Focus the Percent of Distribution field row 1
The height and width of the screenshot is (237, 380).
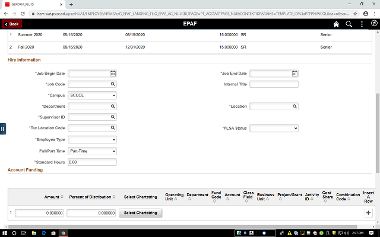point(91,213)
